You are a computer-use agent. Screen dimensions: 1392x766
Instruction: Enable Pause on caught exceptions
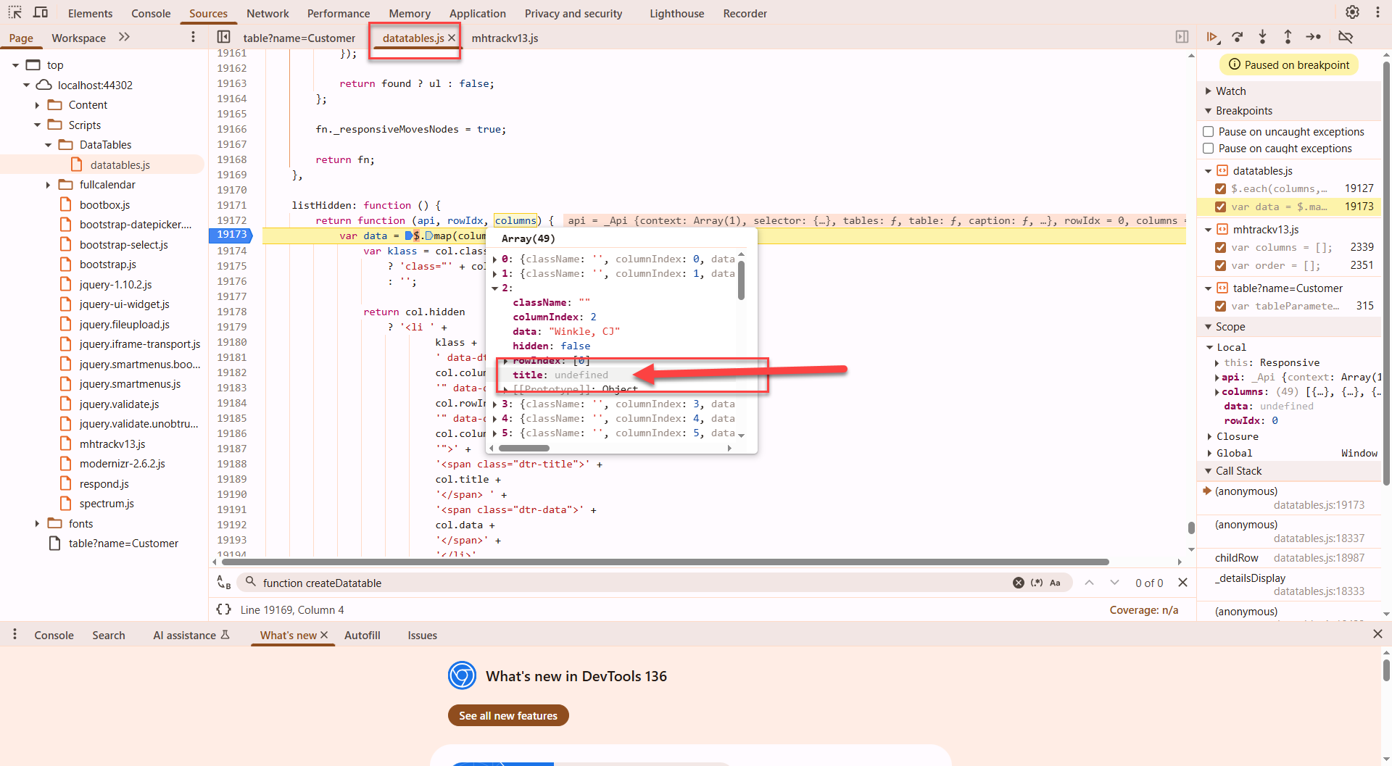coord(1209,149)
